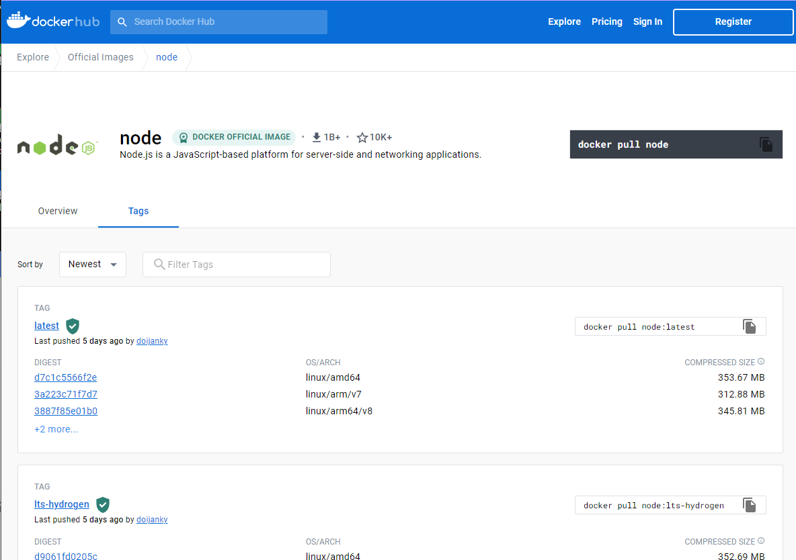Open the latest tag link
Viewport: 796px width, 560px height.
pos(46,326)
